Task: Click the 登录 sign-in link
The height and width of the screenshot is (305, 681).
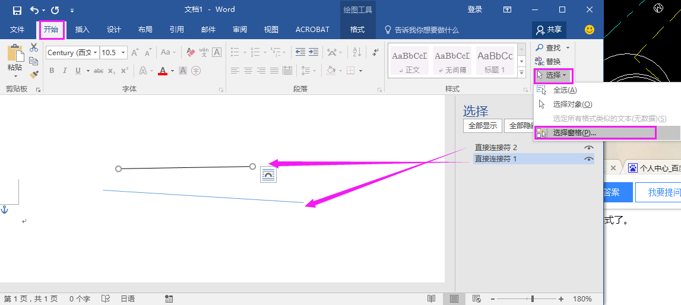Action: [475, 9]
